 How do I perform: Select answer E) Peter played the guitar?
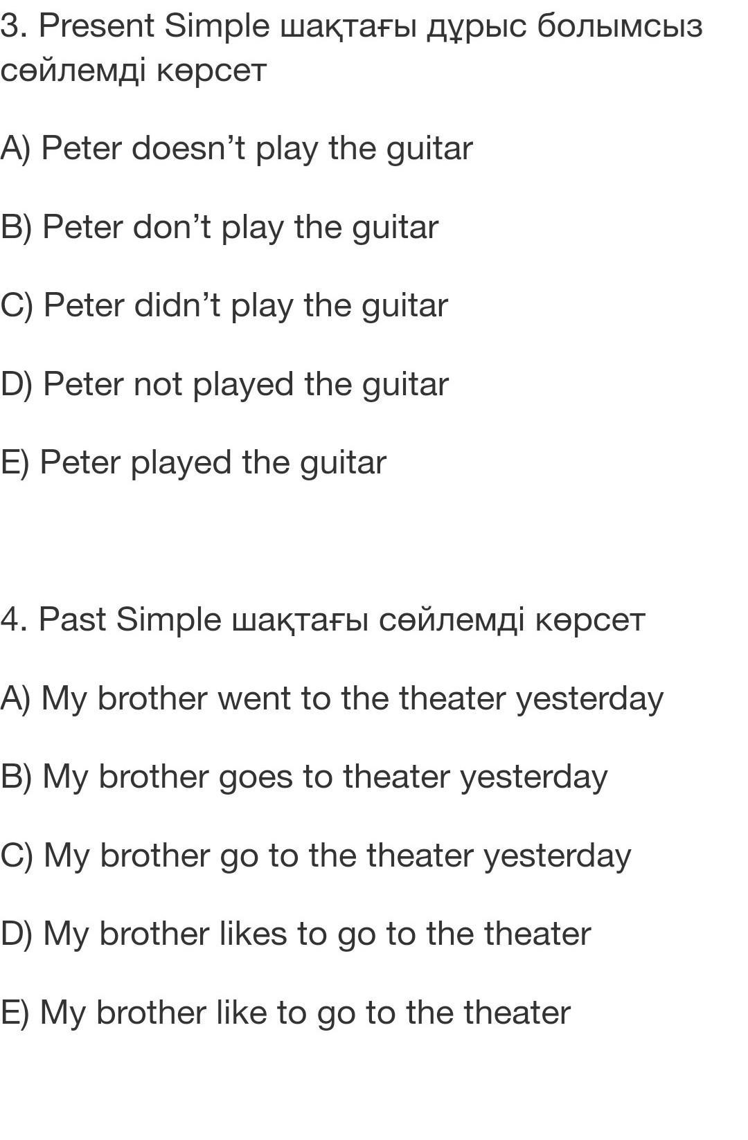[x=193, y=463]
